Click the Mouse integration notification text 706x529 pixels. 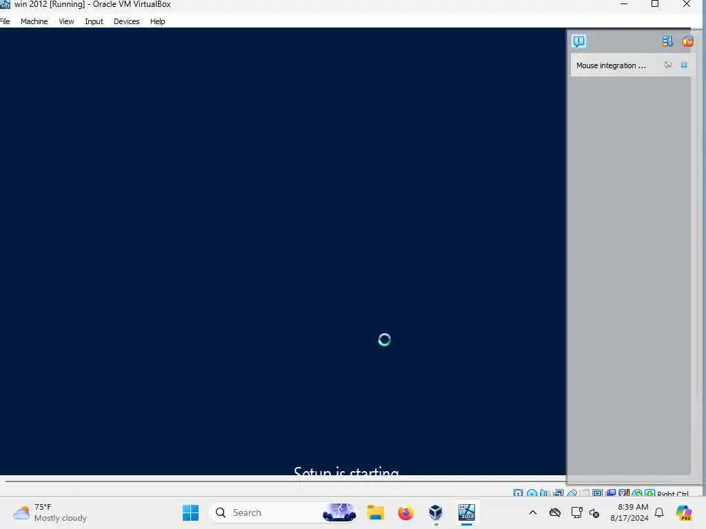pos(611,65)
